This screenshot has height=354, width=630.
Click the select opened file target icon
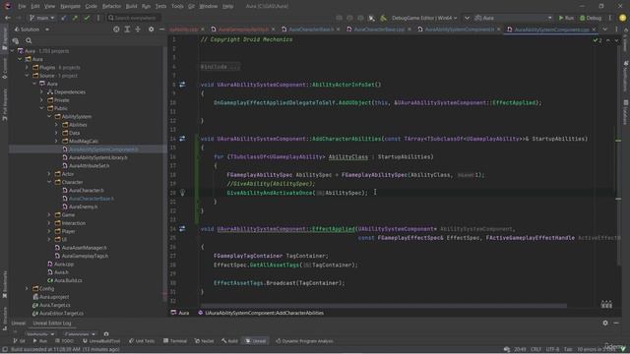116,29
